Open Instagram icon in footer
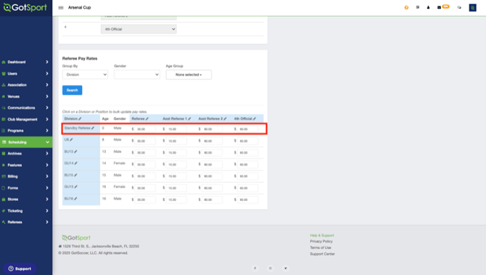The image size is (486, 275). click(x=271, y=268)
